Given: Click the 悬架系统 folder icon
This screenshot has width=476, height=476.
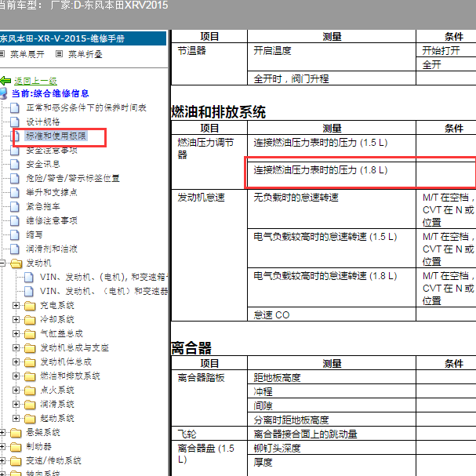Looking at the screenshot, I should [16, 433].
